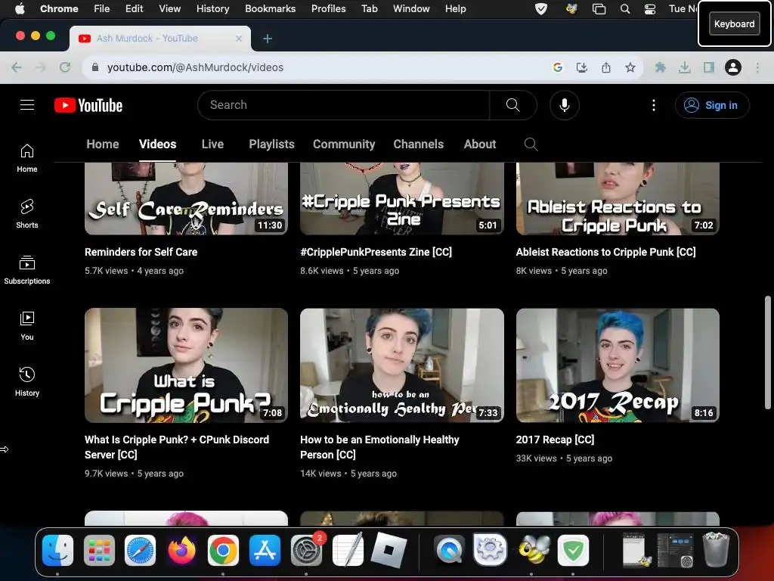The image size is (774, 581).
Task: Open Control Center in menu bar
Action: [x=649, y=9]
